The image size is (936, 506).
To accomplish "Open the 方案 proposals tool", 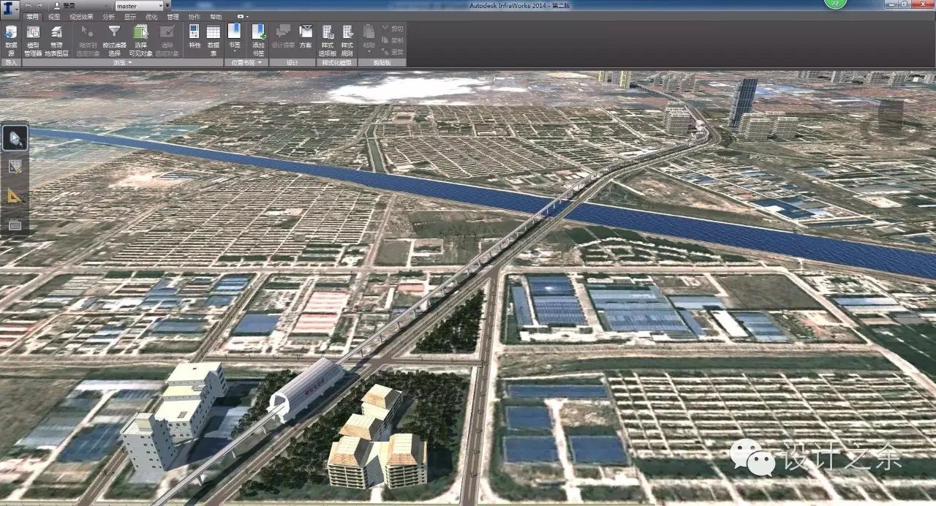I will (x=306, y=38).
